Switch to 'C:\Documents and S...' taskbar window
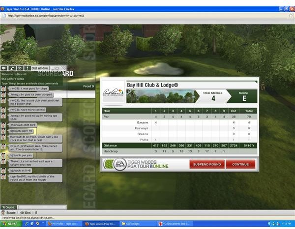This screenshot has height=229, width=295. (x=175, y=224)
